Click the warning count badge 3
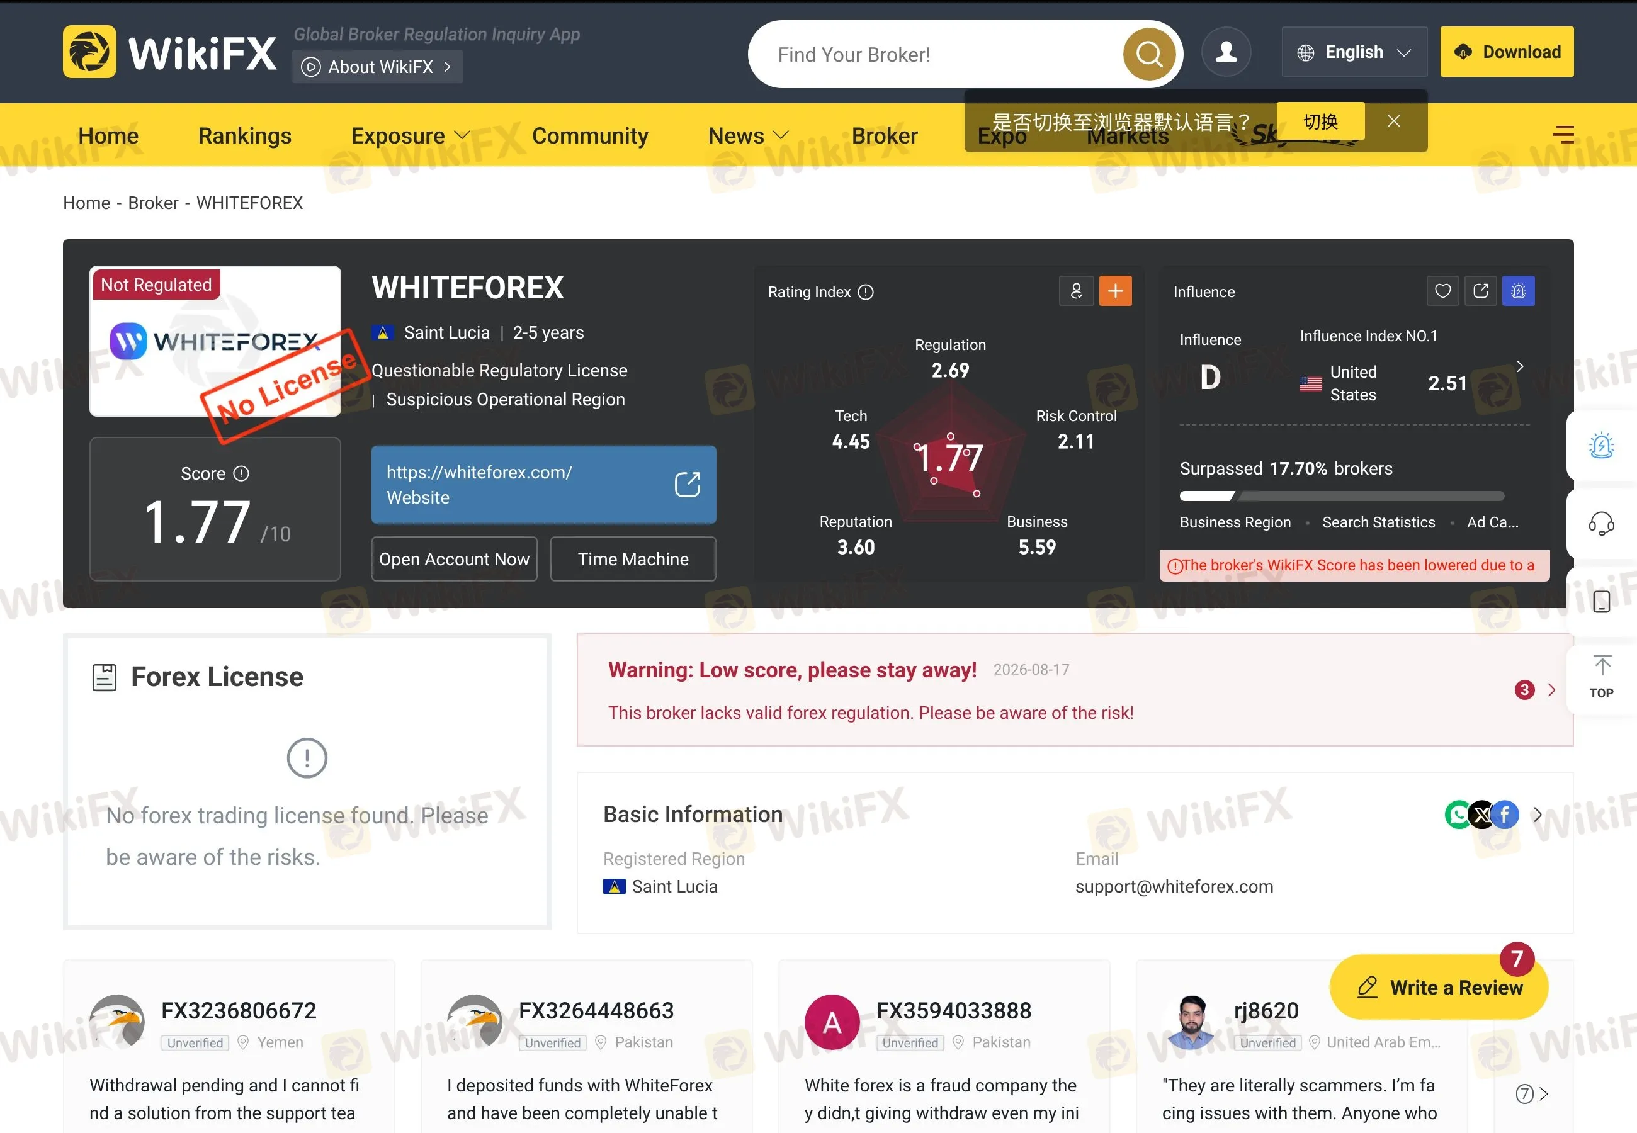Viewport: 1637px width, 1133px height. 1525,690
